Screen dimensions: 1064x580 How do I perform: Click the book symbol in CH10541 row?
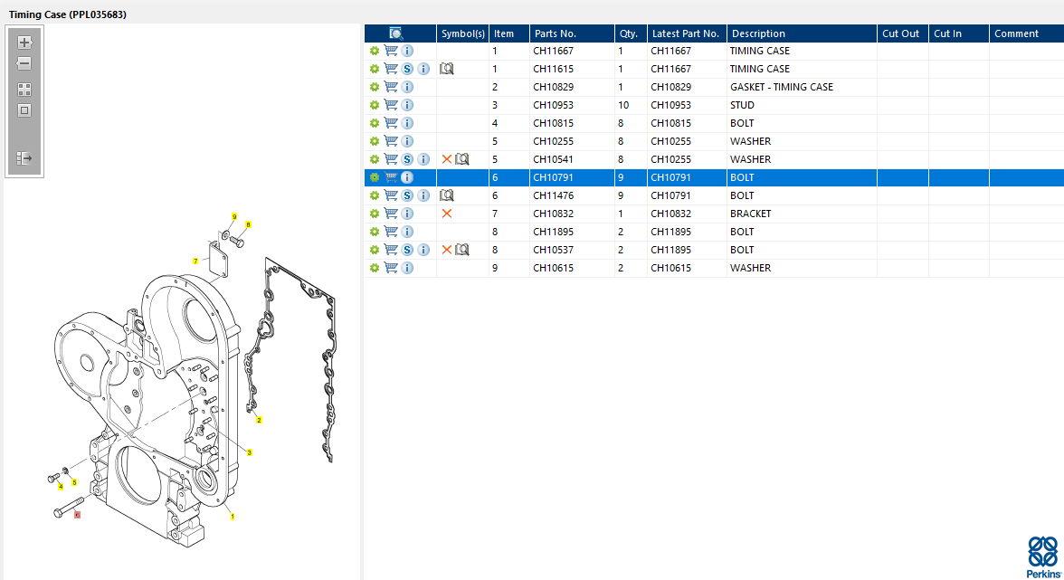(462, 159)
